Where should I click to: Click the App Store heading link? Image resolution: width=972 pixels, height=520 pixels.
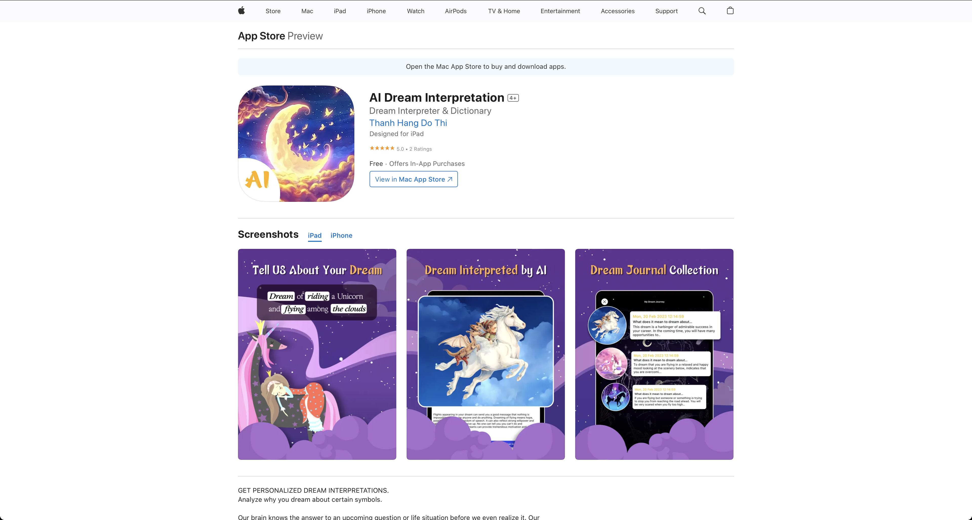[261, 36]
